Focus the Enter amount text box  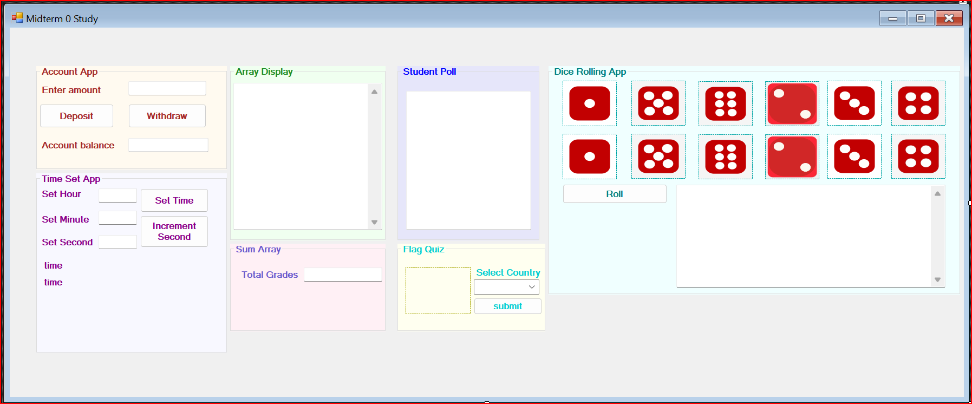coord(167,88)
